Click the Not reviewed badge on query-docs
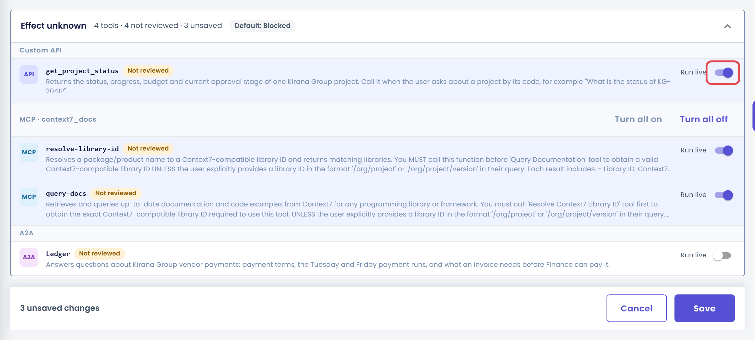 tap(116, 193)
